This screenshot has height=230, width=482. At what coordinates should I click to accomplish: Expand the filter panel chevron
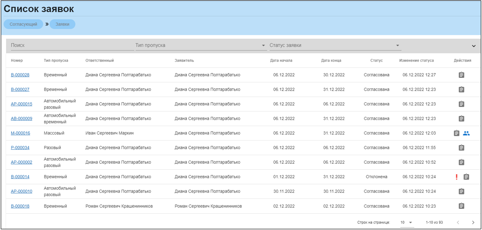tap(474, 46)
